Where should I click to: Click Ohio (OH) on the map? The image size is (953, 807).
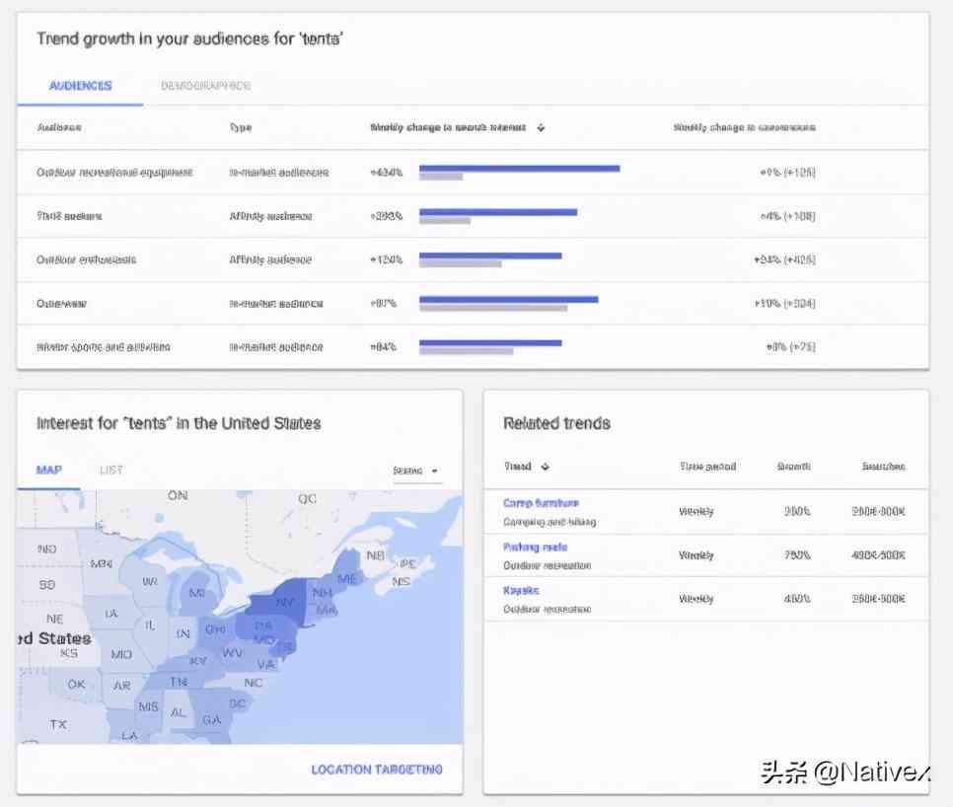coord(215,629)
